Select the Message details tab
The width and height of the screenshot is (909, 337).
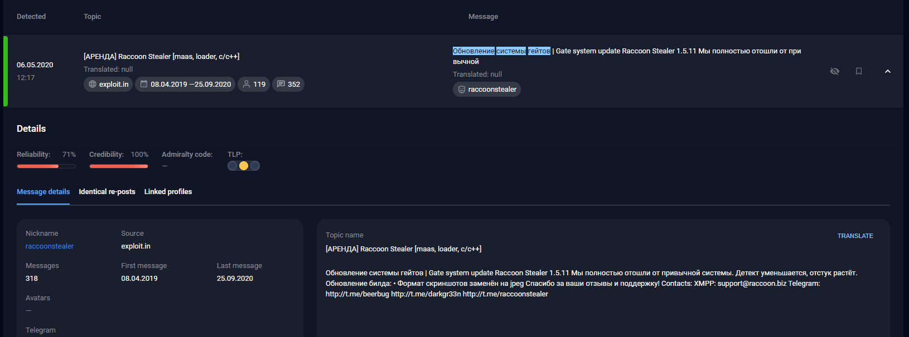43,192
